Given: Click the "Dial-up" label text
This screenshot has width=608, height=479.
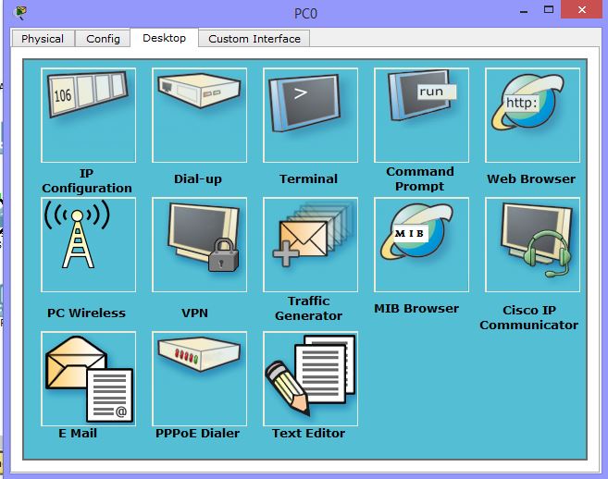Looking at the screenshot, I should [x=198, y=179].
